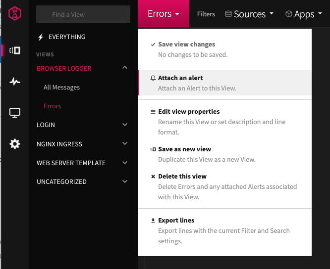This screenshot has width=330, height=269.
Task: Click the Sources database icon
Action: (228, 14)
